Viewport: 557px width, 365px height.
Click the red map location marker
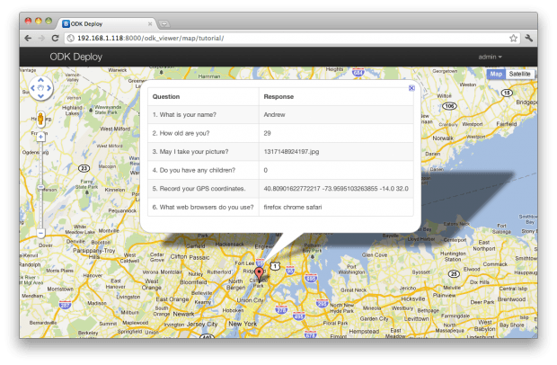pos(260,273)
